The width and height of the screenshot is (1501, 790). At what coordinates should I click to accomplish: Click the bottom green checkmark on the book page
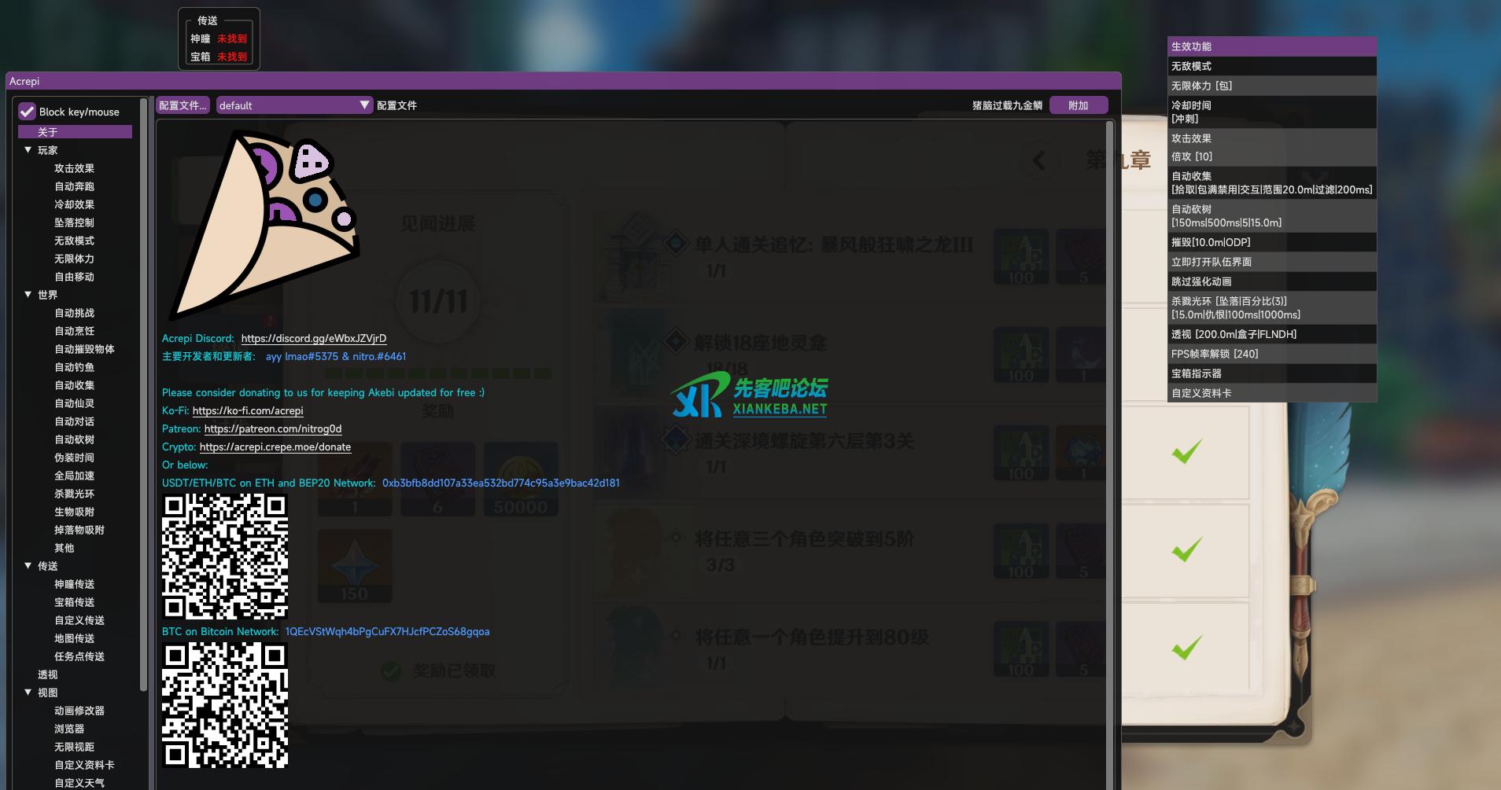[x=1186, y=647]
